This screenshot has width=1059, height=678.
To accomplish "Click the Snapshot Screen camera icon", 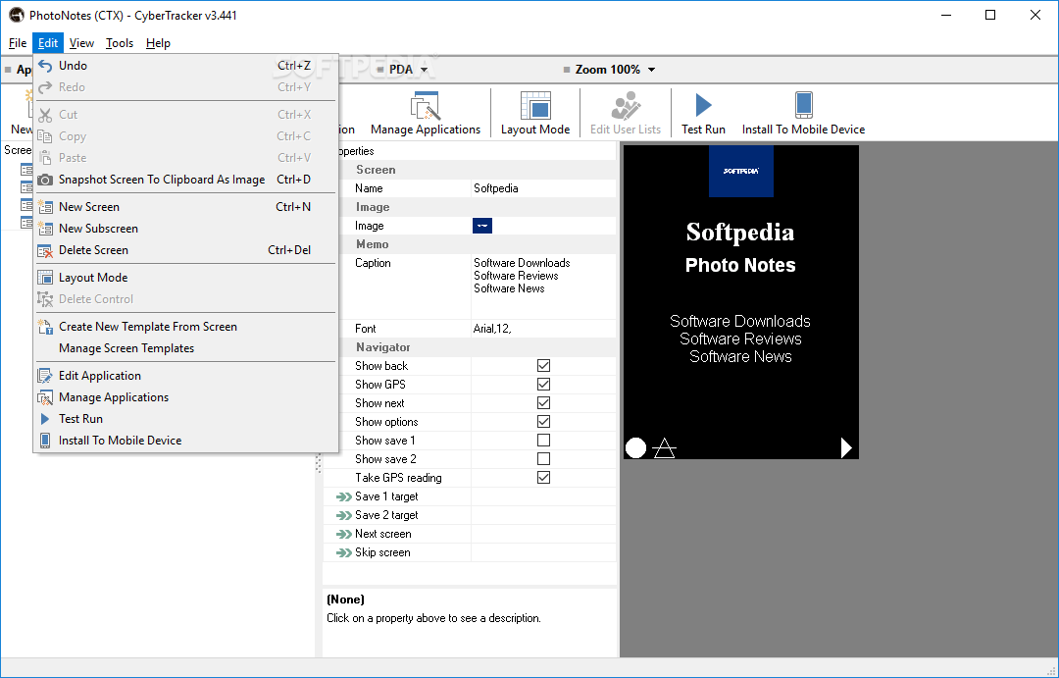I will click(45, 180).
